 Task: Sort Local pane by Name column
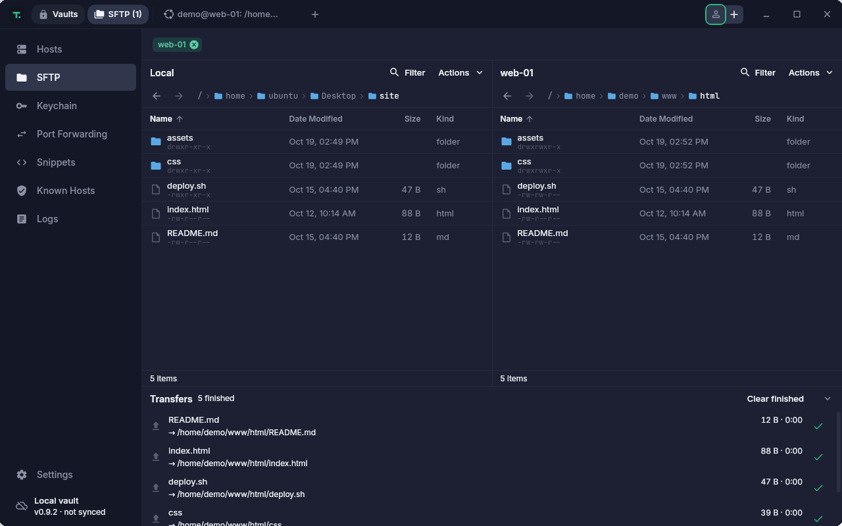(x=166, y=119)
